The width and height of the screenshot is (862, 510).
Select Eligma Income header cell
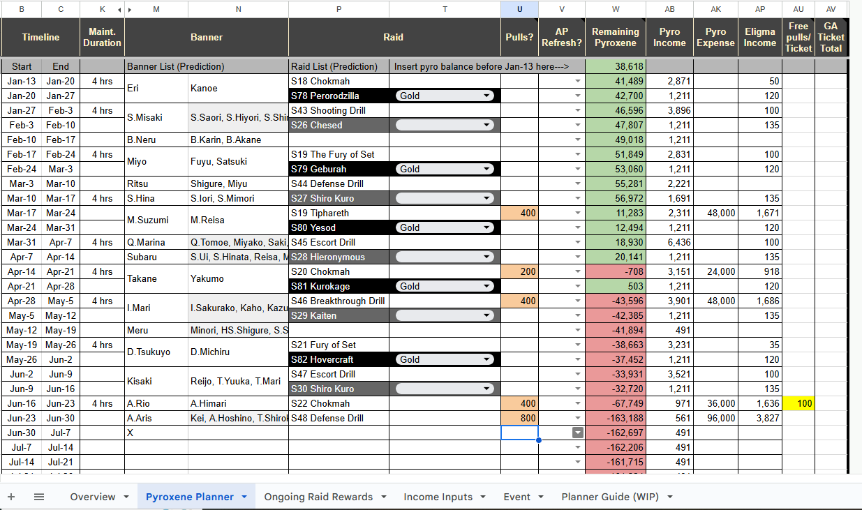(x=760, y=37)
